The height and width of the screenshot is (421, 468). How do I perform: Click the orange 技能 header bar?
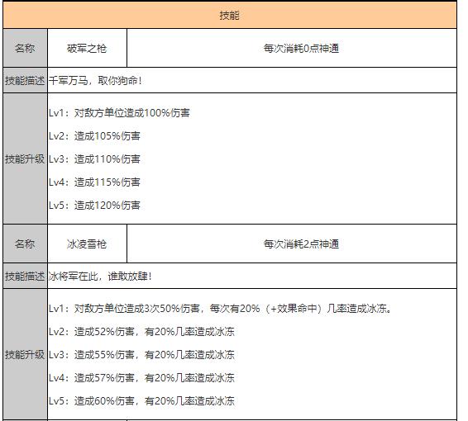tap(230, 15)
